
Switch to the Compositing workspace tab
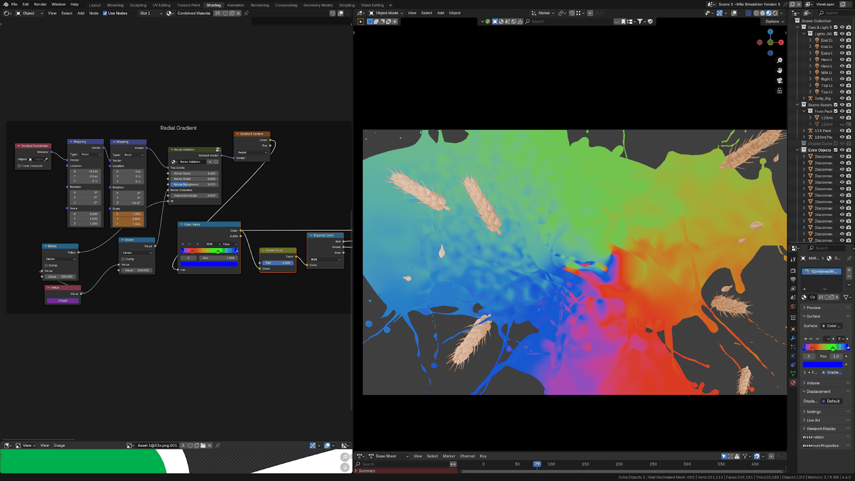click(286, 5)
